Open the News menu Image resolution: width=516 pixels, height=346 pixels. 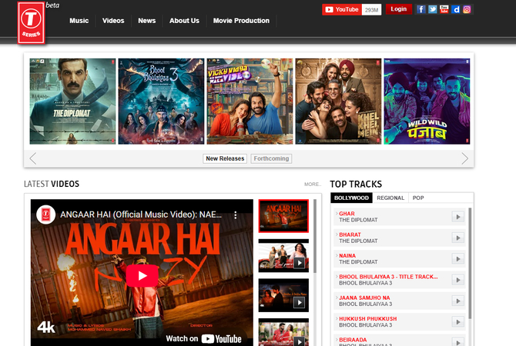click(147, 21)
